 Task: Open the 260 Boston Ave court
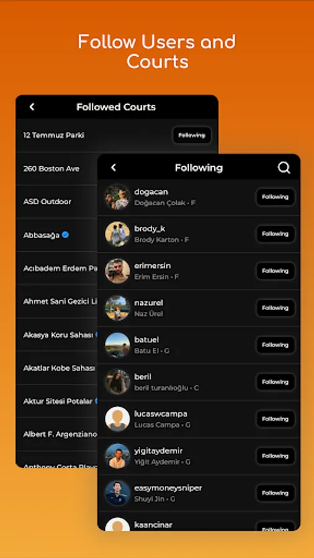56,169
